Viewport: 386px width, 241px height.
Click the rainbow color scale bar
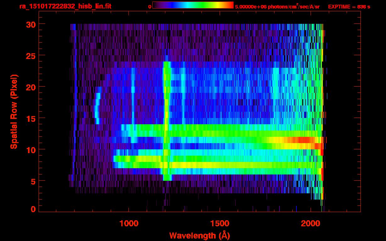(193, 5)
